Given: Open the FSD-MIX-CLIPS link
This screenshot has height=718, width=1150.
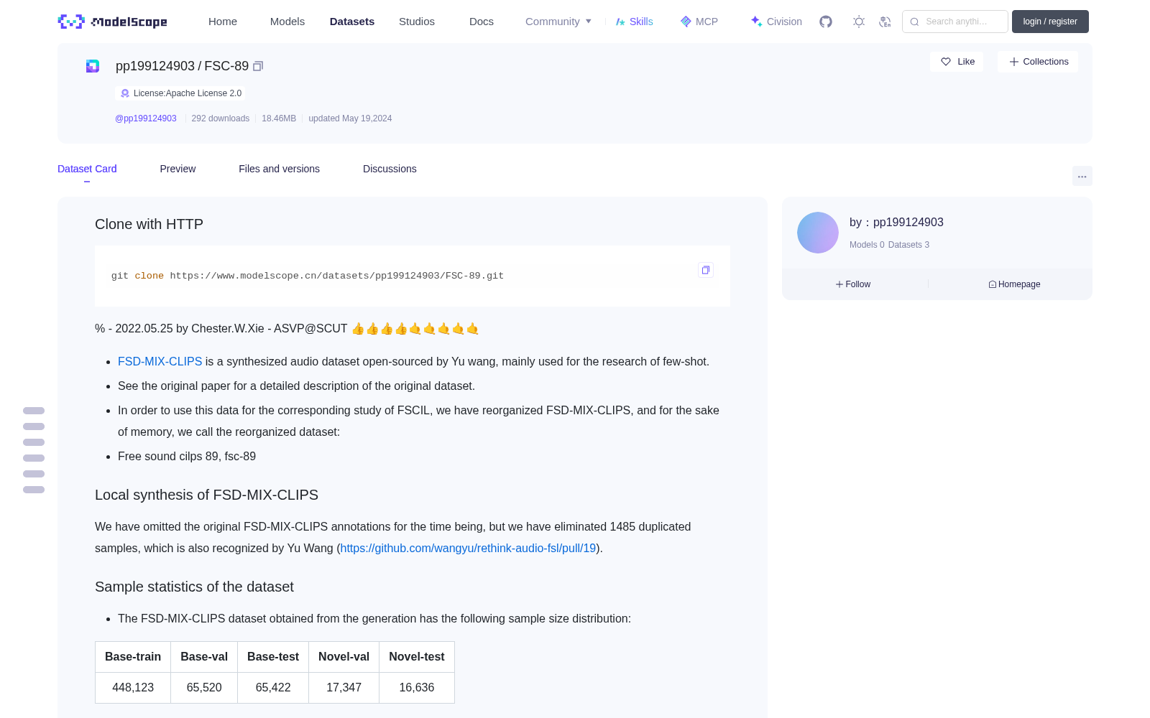Looking at the screenshot, I should click(160, 362).
